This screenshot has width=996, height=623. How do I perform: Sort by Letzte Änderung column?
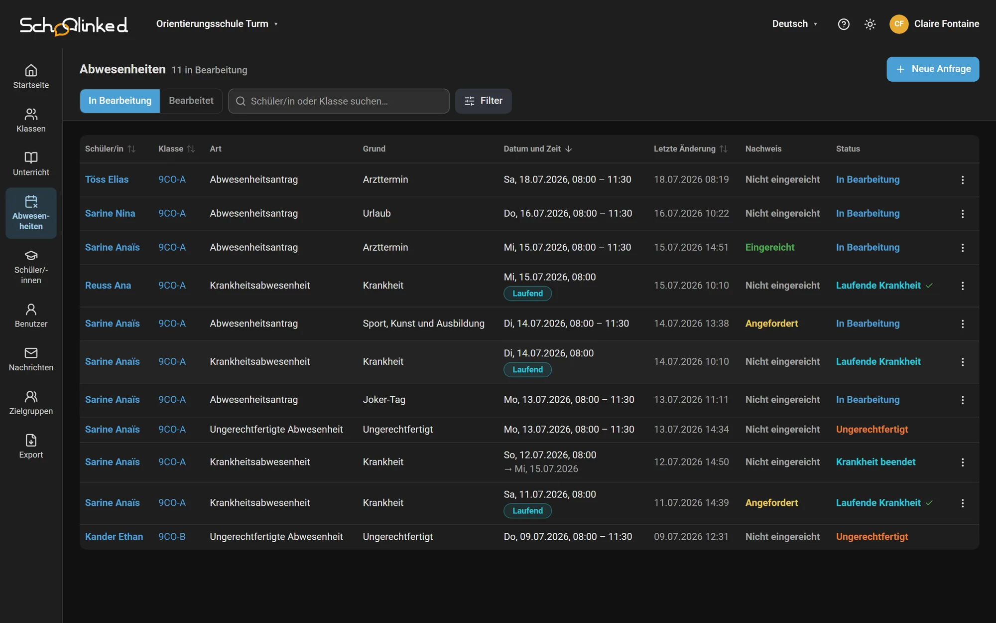tap(691, 149)
